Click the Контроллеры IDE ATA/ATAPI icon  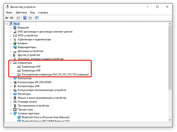pyautogui.click(x=15, y=82)
